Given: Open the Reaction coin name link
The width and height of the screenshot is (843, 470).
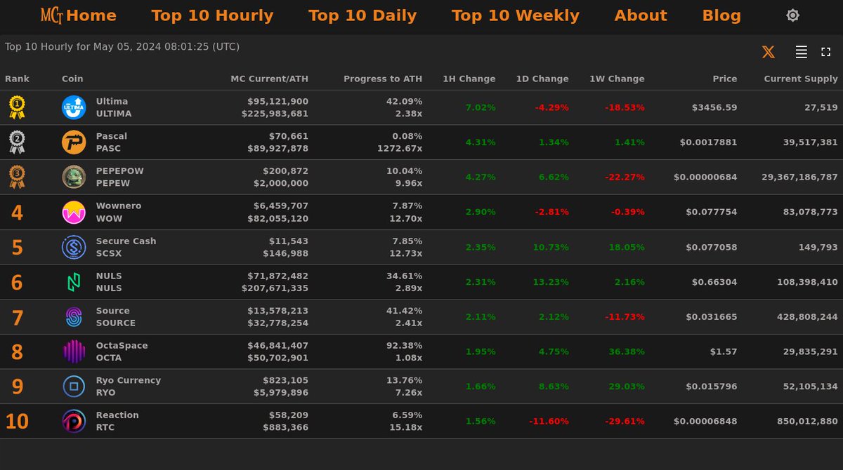Looking at the screenshot, I should pyautogui.click(x=117, y=415).
